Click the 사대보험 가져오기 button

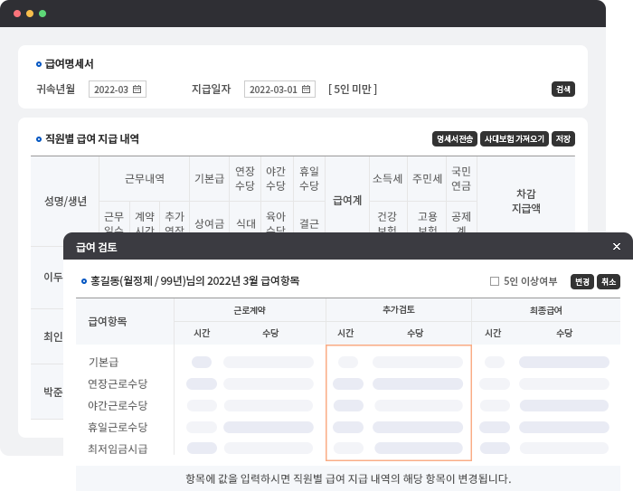click(514, 139)
